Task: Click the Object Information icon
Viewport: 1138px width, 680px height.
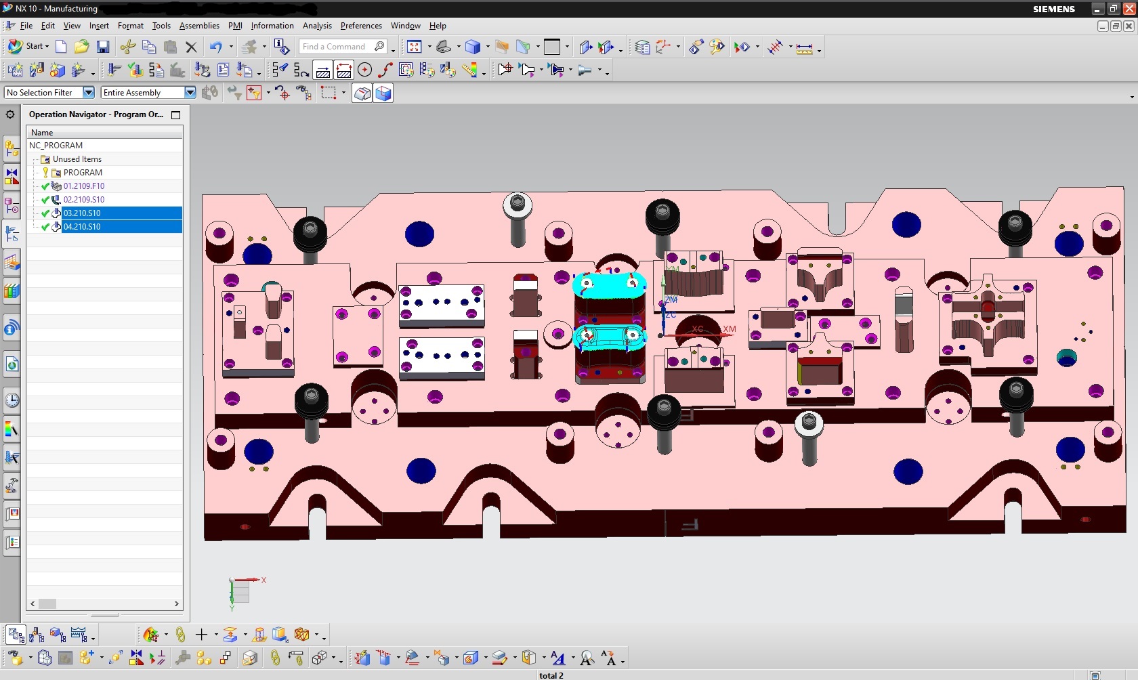Action: (281, 47)
